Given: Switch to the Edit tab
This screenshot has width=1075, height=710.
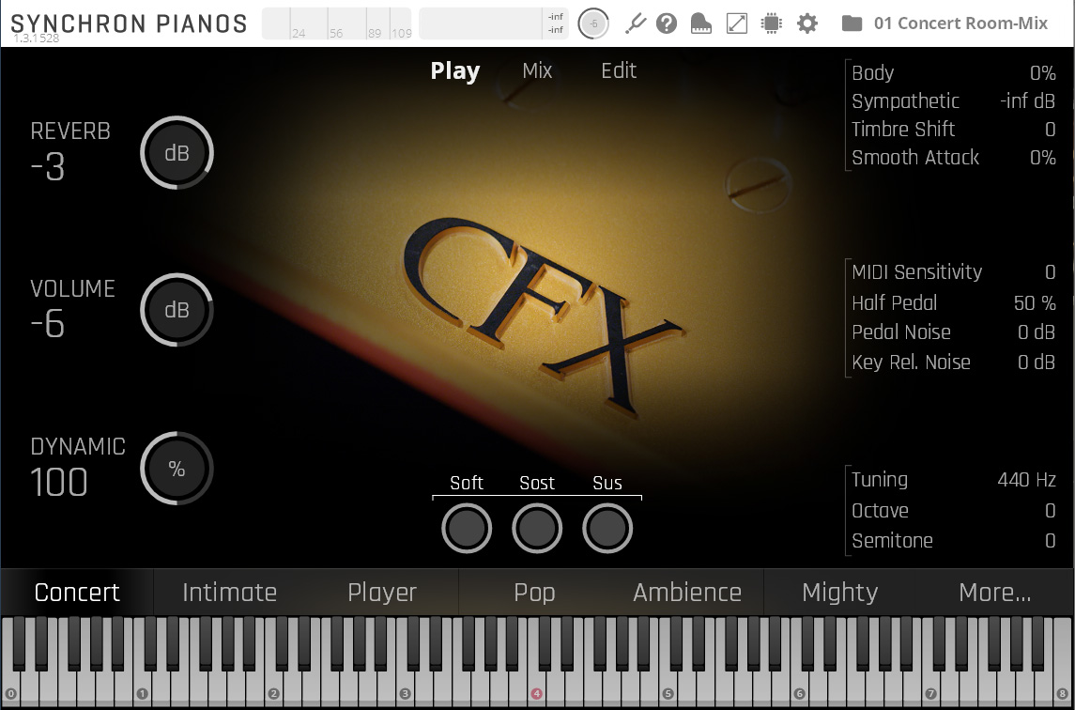Looking at the screenshot, I should pyautogui.click(x=619, y=71).
